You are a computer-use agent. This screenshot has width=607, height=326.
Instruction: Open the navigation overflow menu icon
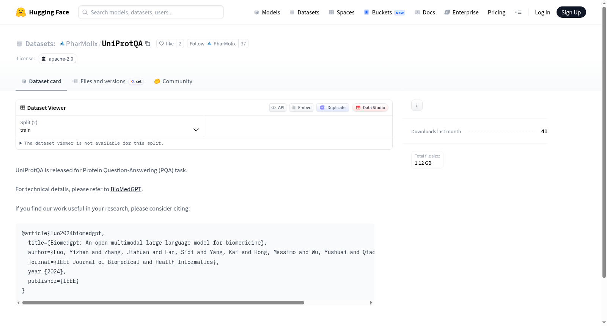click(x=518, y=12)
